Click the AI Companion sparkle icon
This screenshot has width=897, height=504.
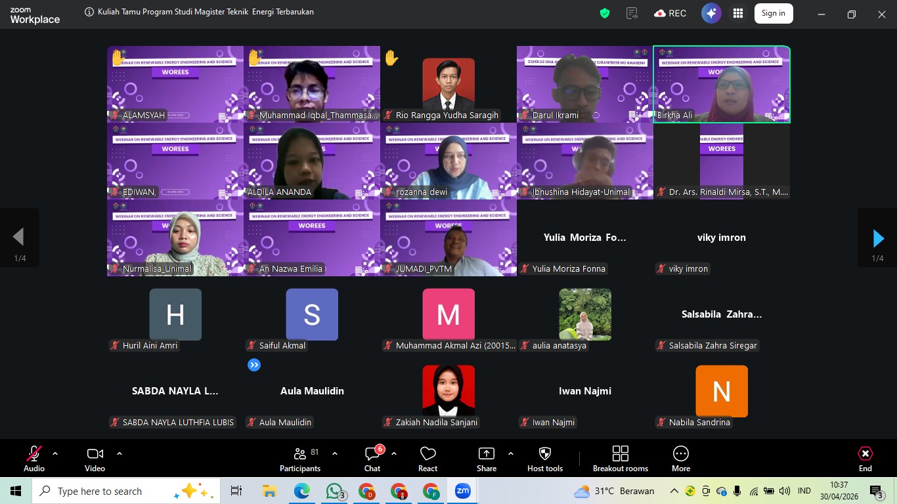click(711, 13)
